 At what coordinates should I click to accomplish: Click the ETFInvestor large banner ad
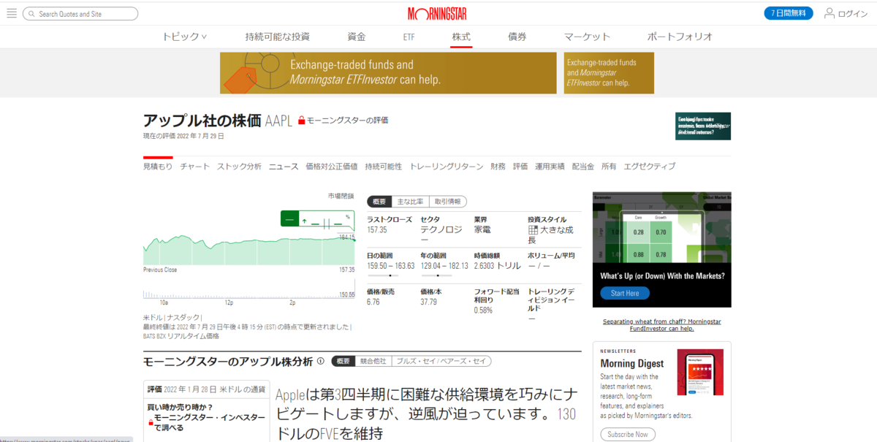[x=387, y=73]
